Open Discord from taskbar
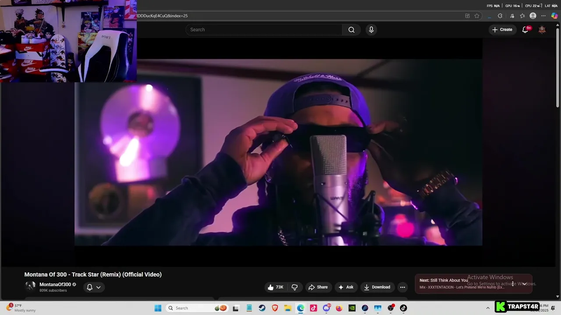This screenshot has height=315, width=561. [326, 308]
